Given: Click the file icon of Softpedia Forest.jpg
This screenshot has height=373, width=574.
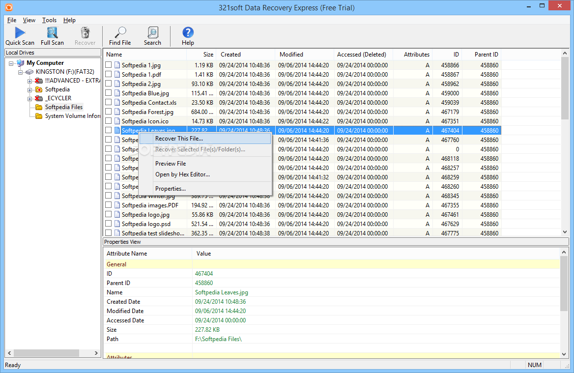Looking at the screenshot, I should click(117, 112).
